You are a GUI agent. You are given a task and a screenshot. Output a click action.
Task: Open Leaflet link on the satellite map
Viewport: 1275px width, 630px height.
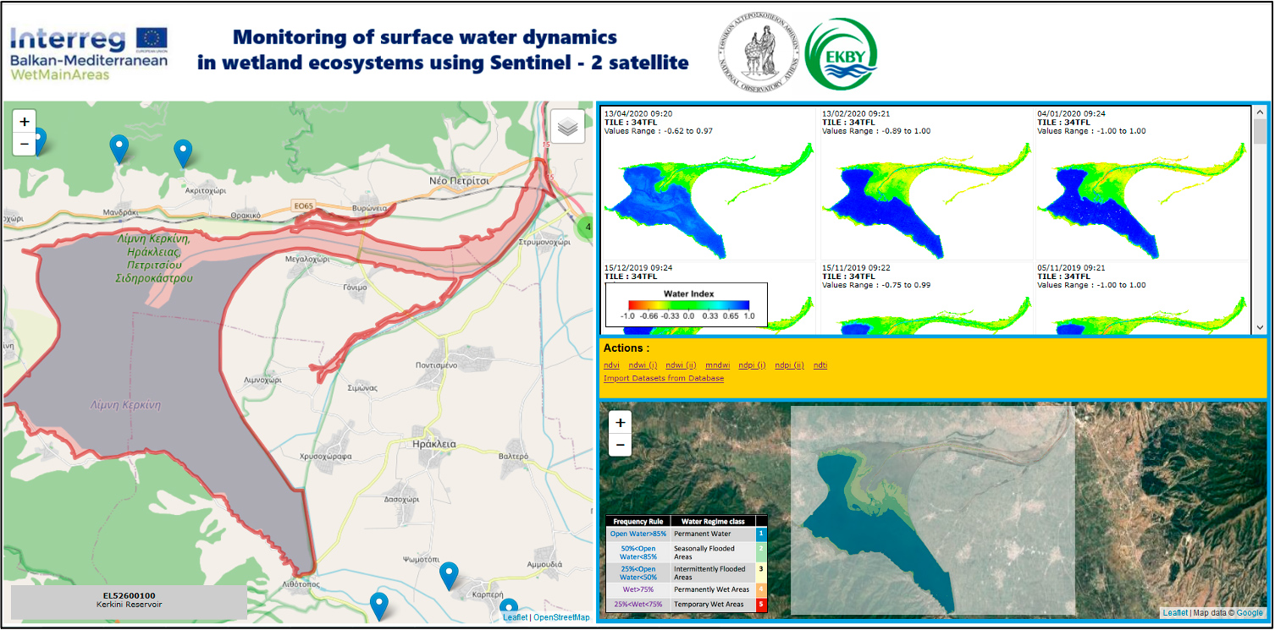[x=1174, y=613]
